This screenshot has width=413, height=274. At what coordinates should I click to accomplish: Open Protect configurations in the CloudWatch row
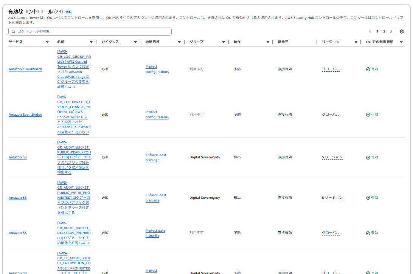(x=157, y=69)
